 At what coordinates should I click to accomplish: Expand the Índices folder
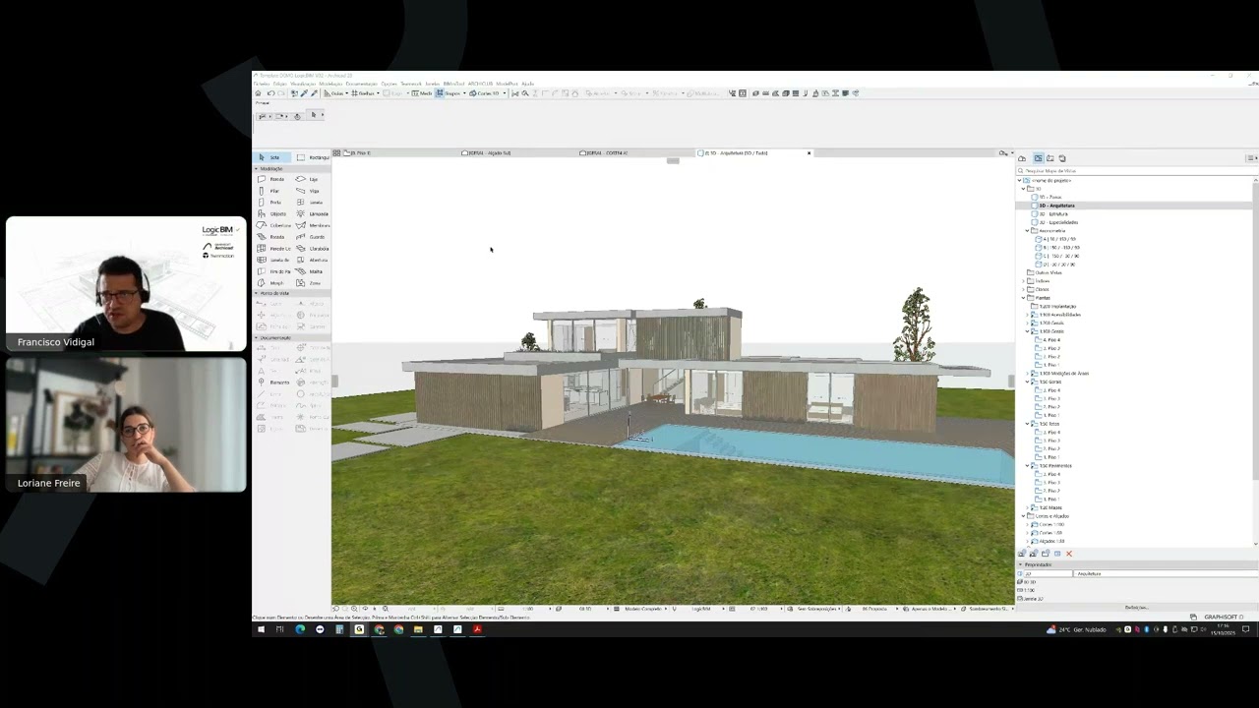tap(1023, 281)
